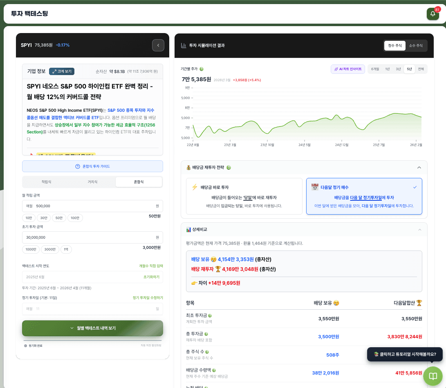Choose the 다음달 정기 매수 strategy card

click(364, 196)
